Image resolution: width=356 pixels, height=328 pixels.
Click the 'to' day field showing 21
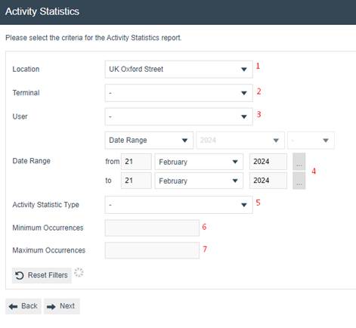pos(136,181)
